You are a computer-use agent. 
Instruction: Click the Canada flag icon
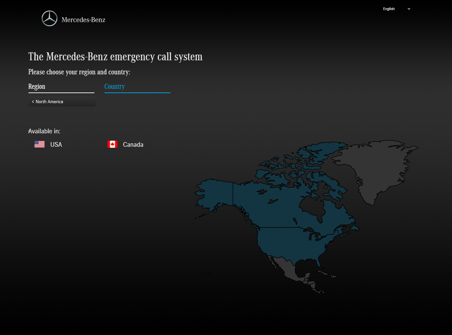click(112, 144)
